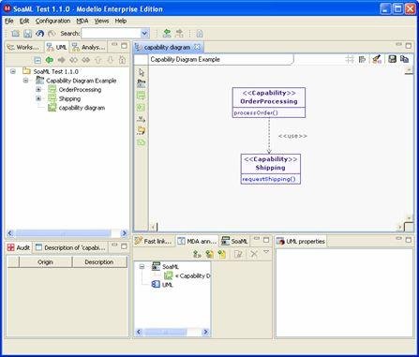Image resolution: width=419 pixels, height=357 pixels.
Task: Switch to the Works... tab
Action: [x=24, y=47]
